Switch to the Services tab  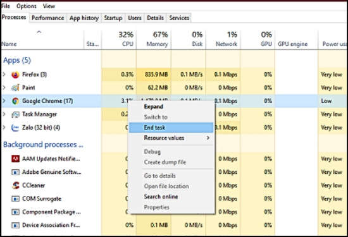tap(179, 18)
